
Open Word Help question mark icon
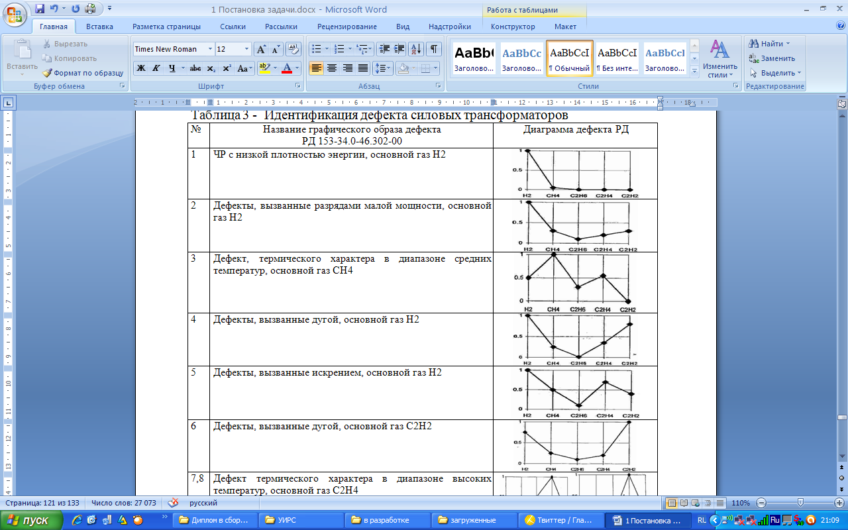point(841,25)
